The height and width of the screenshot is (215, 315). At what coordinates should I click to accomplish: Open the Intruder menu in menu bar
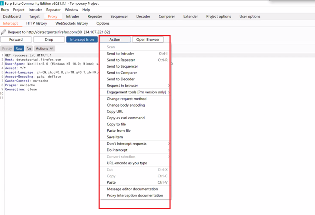pyautogui.click(x=35, y=10)
